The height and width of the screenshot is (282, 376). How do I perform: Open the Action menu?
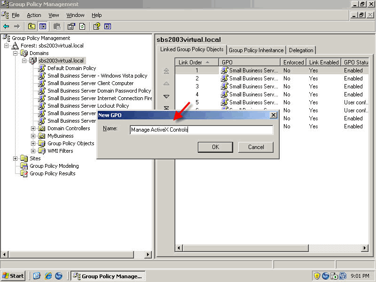34,15
